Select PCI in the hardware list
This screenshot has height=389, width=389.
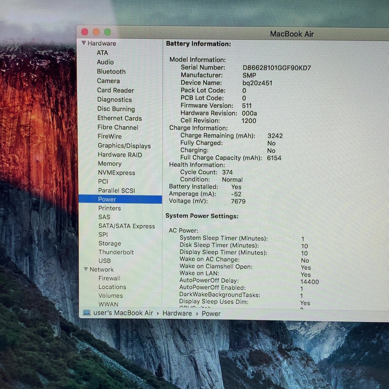[103, 182]
